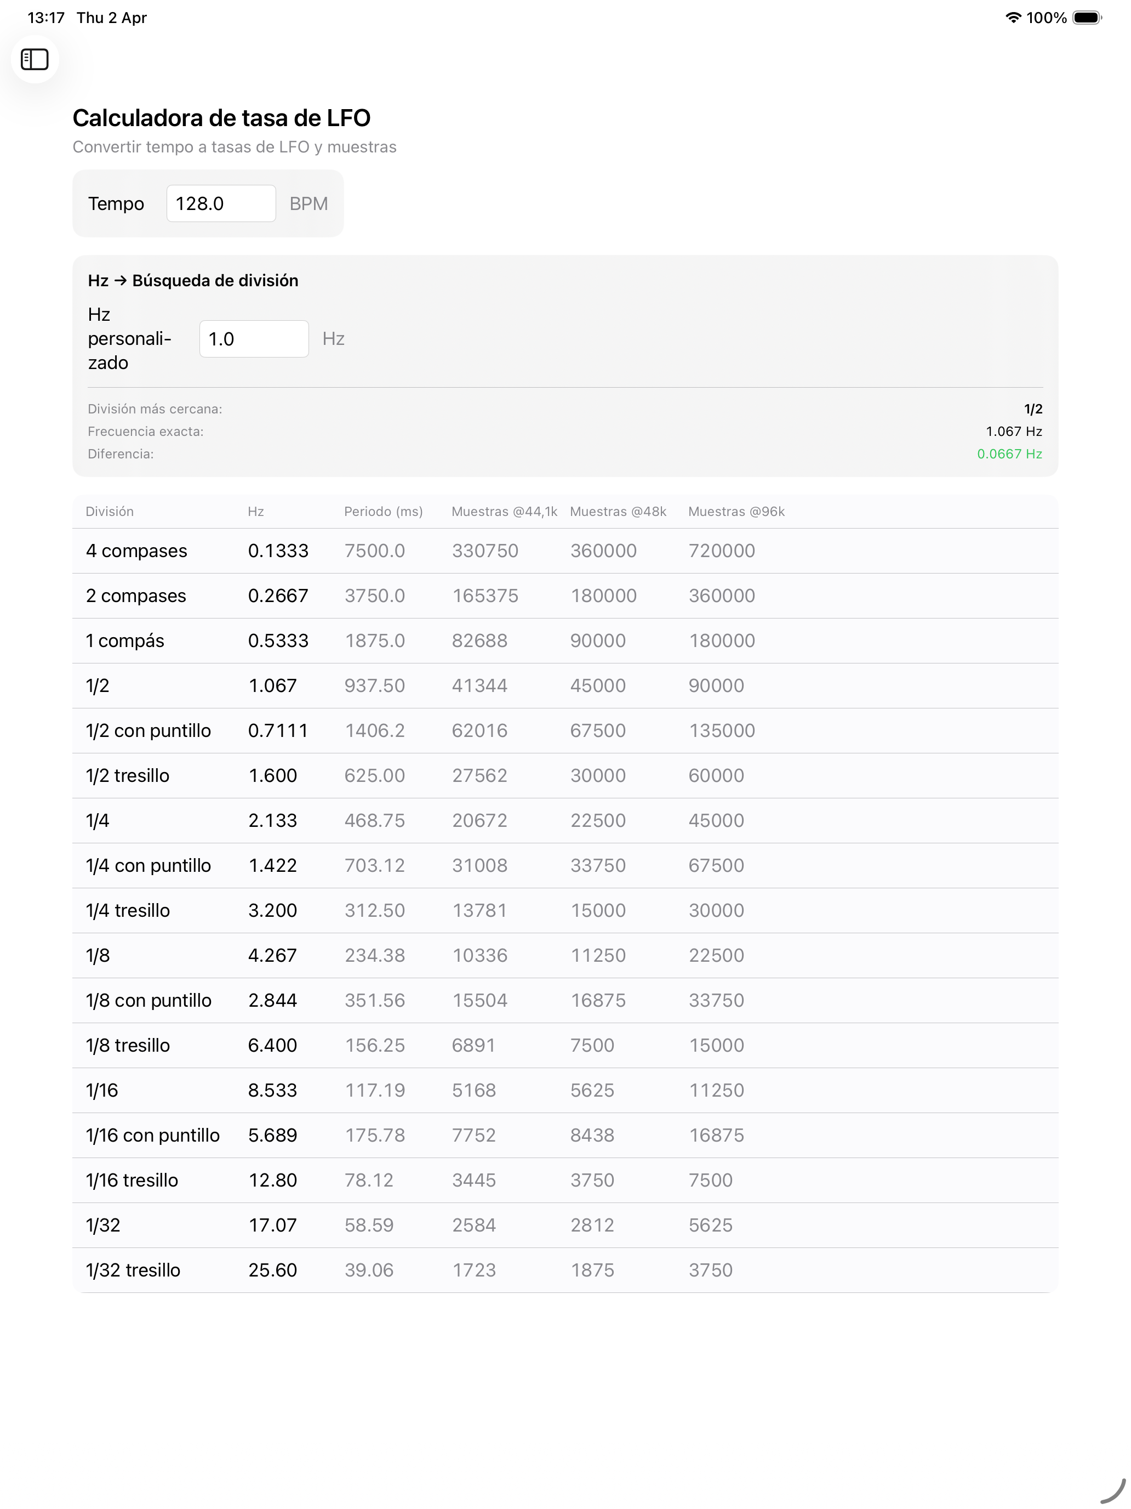The width and height of the screenshot is (1131, 1509).
Task: Click the 2.133 Hz value
Action: click(273, 821)
